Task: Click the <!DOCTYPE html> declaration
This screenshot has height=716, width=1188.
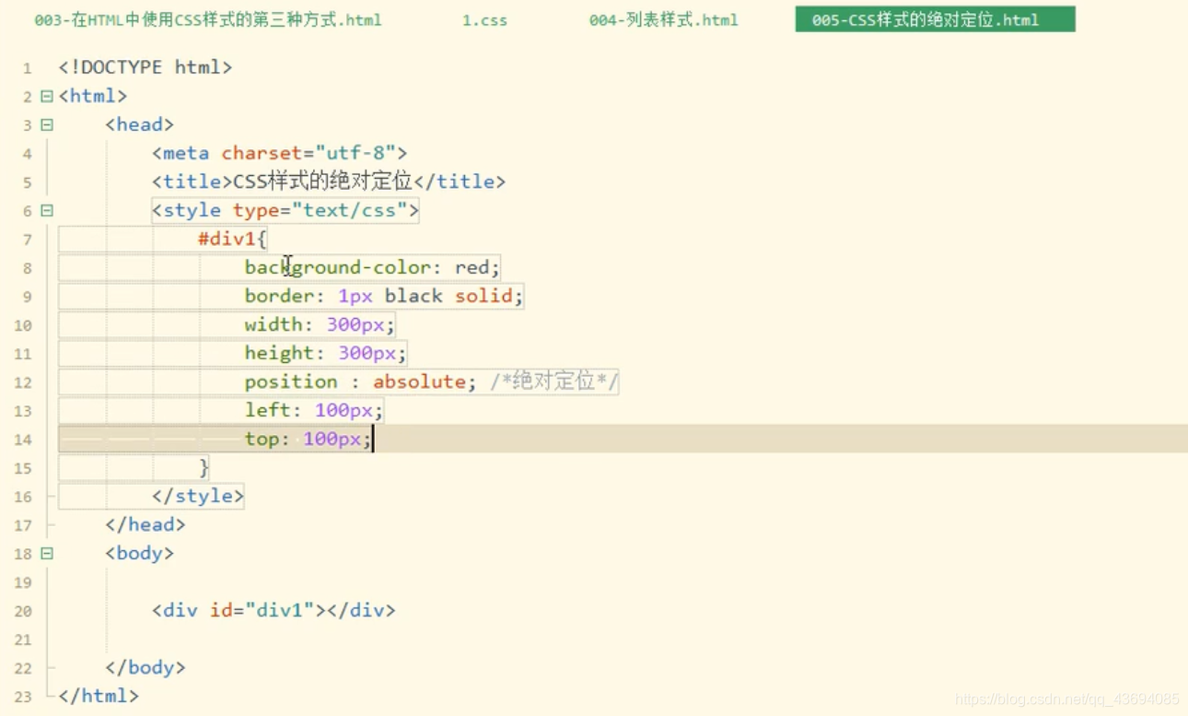Action: tap(146, 67)
